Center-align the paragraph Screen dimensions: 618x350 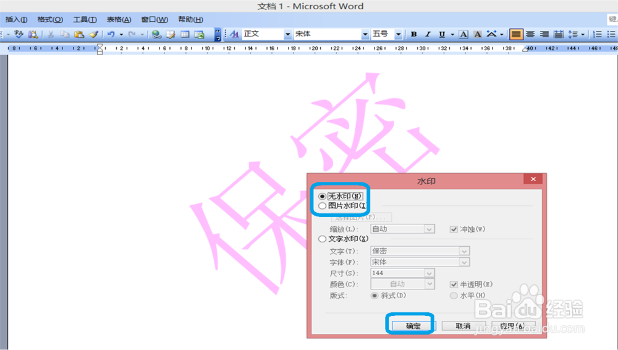(x=530, y=35)
